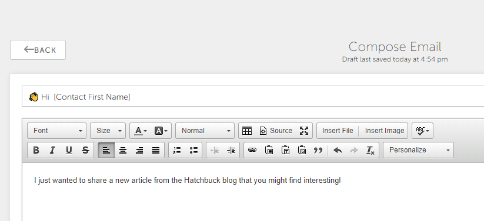Open the background color picker
484x221 pixels.
[x=161, y=131]
